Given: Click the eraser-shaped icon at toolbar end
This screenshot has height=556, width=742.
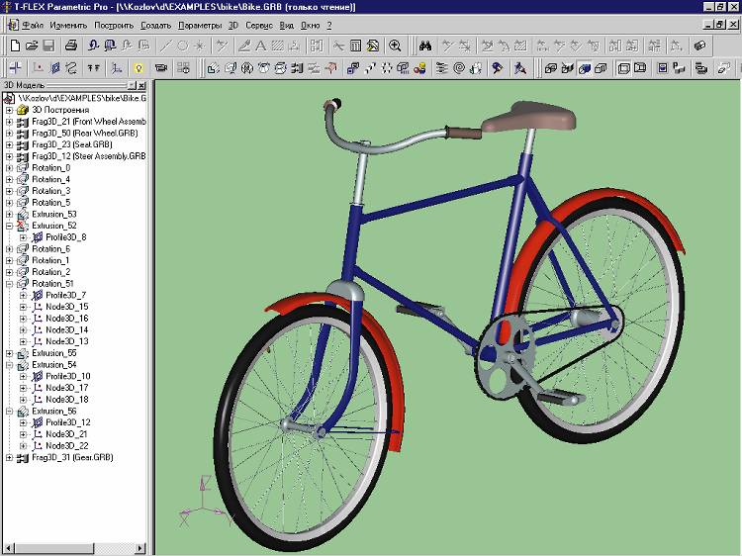Looking at the screenshot, I should [699, 46].
